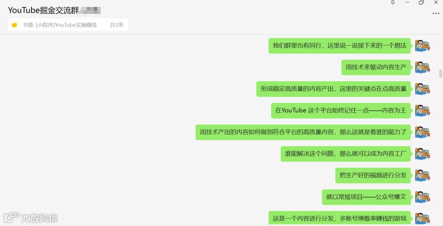The width and height of the screenshot is (443, 226).
Task: Click the YouTube掘金交流群 chat title
Action: pyautogui.click(x=43, y=10)
